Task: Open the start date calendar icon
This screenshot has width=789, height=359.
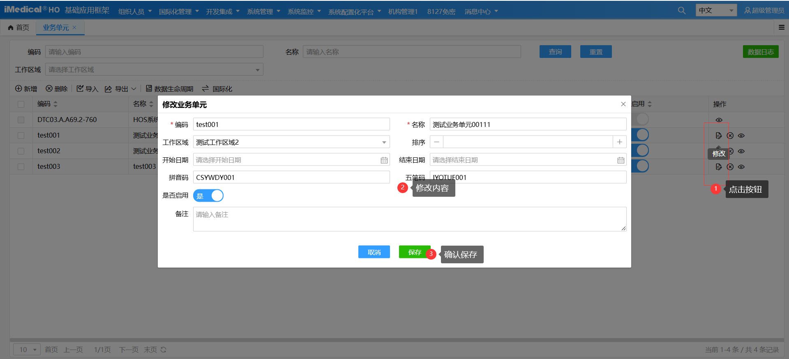Action: coord(384,160)
